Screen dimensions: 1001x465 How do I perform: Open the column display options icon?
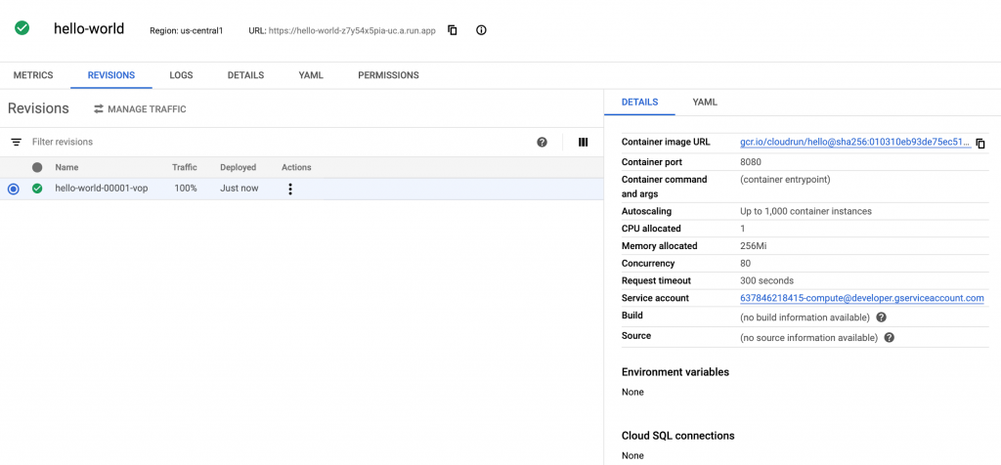click(583, 142)
